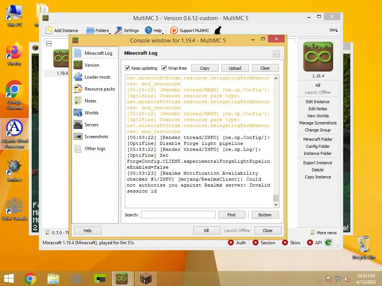Image resolution: width=382 pixels, height=286 pixels.
Task: Click the Find button
Action: tap(231, 215)
